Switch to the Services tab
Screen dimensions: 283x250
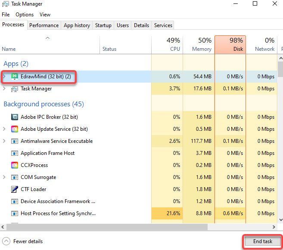pos(163,25)
